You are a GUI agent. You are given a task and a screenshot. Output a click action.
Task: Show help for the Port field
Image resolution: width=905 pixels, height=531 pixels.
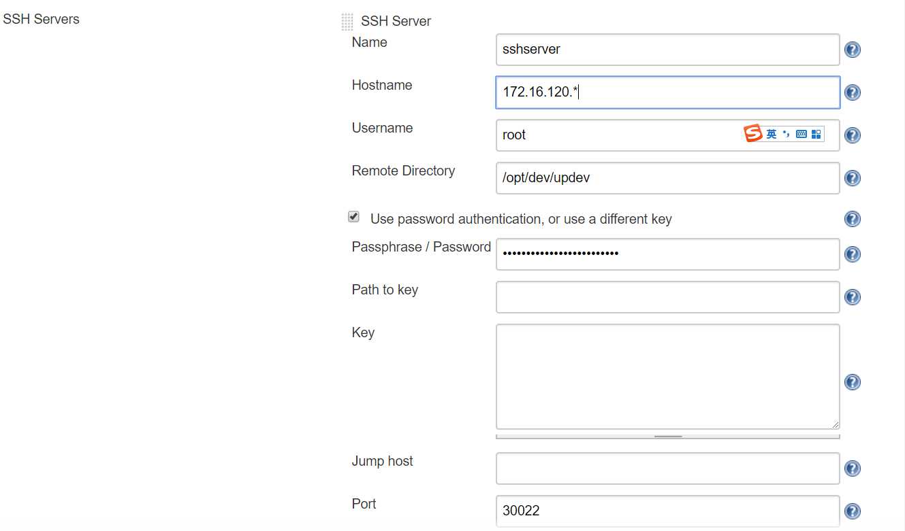pos(852,511)
